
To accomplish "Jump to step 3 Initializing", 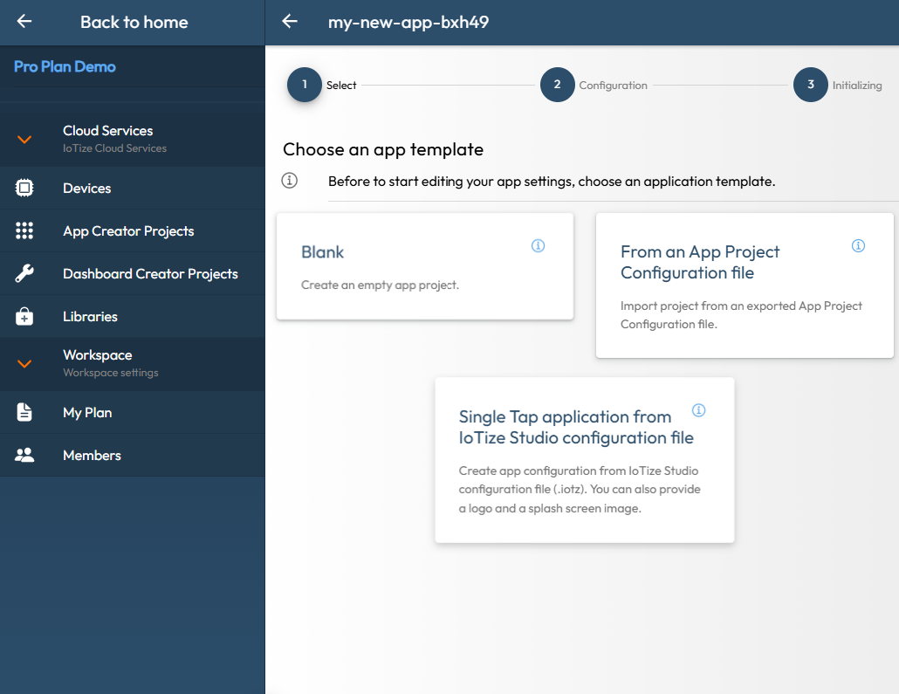I will point(810,85).
